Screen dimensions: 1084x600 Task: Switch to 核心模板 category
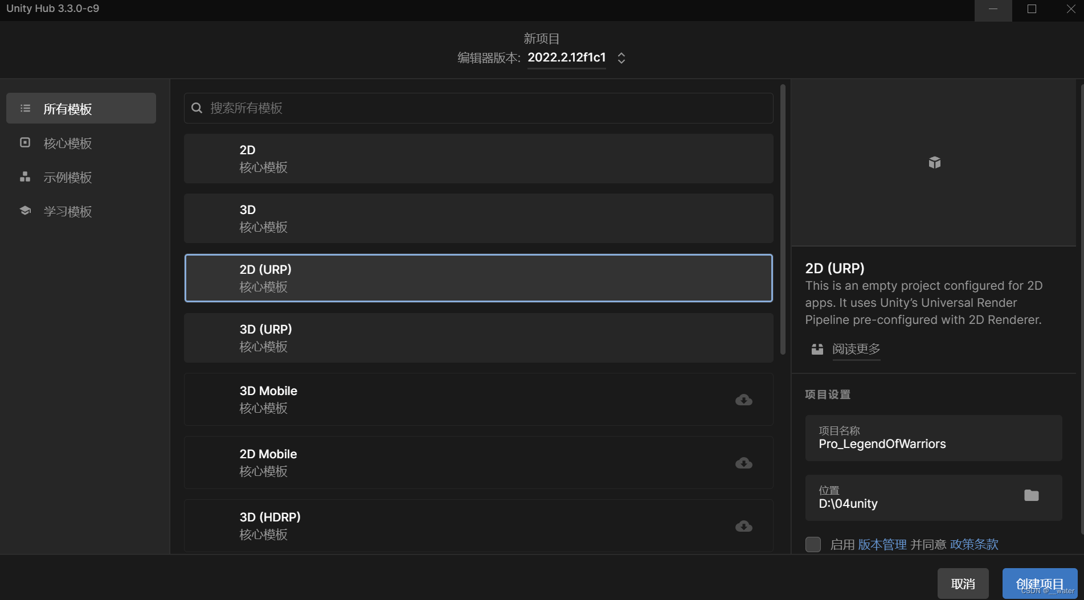[x=81, y=143]
